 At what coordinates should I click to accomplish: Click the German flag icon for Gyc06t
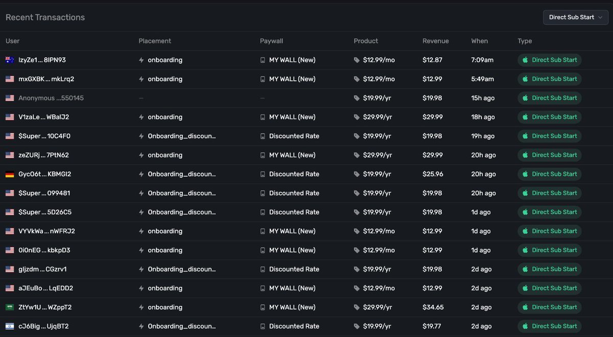(10, 174)
